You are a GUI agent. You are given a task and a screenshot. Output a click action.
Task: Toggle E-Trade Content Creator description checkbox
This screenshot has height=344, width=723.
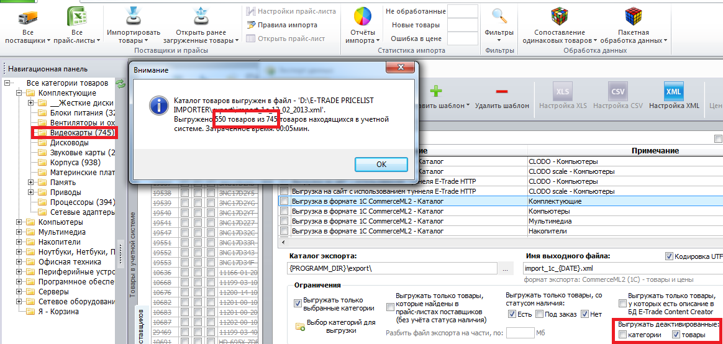point(624,304)
